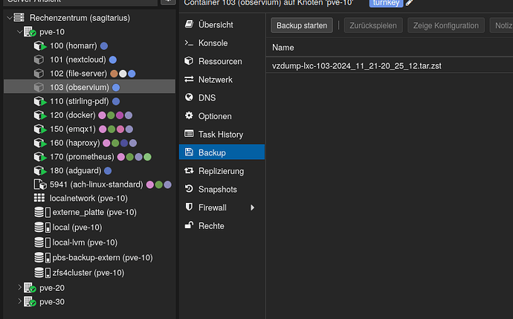Select localnetwork (pve-10) entry
Viewport: 513px width, 319px height.
tap(90, 199)
